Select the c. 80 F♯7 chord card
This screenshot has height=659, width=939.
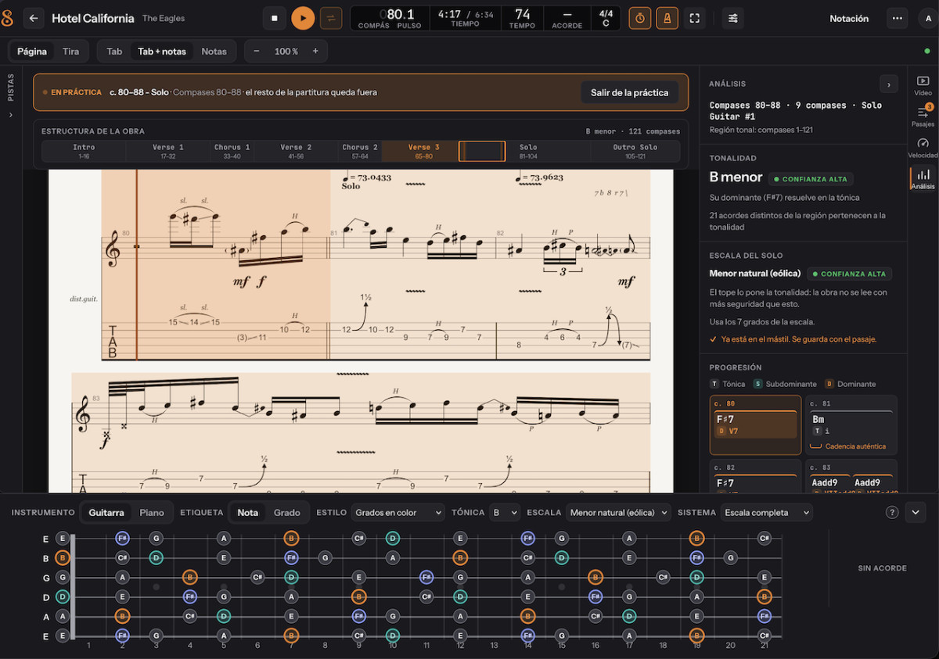pyautogui.click(x=756, y=424)
